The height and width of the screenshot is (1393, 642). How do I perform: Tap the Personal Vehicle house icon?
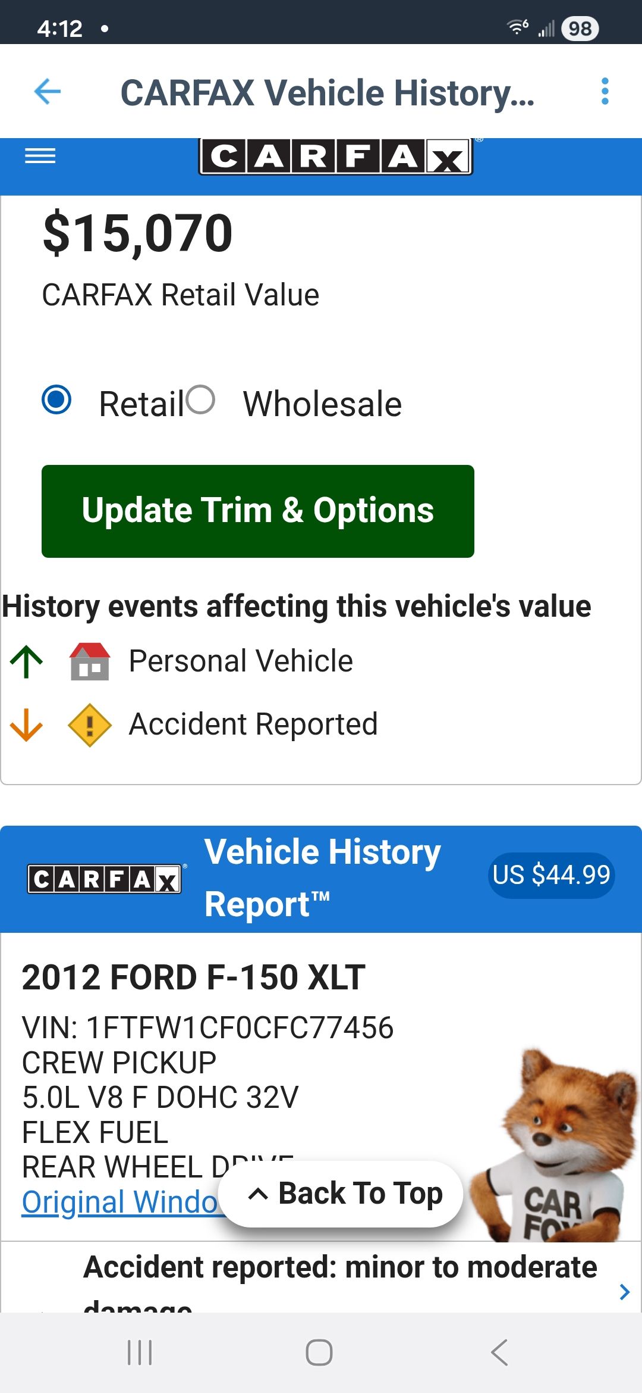[90, 661]
